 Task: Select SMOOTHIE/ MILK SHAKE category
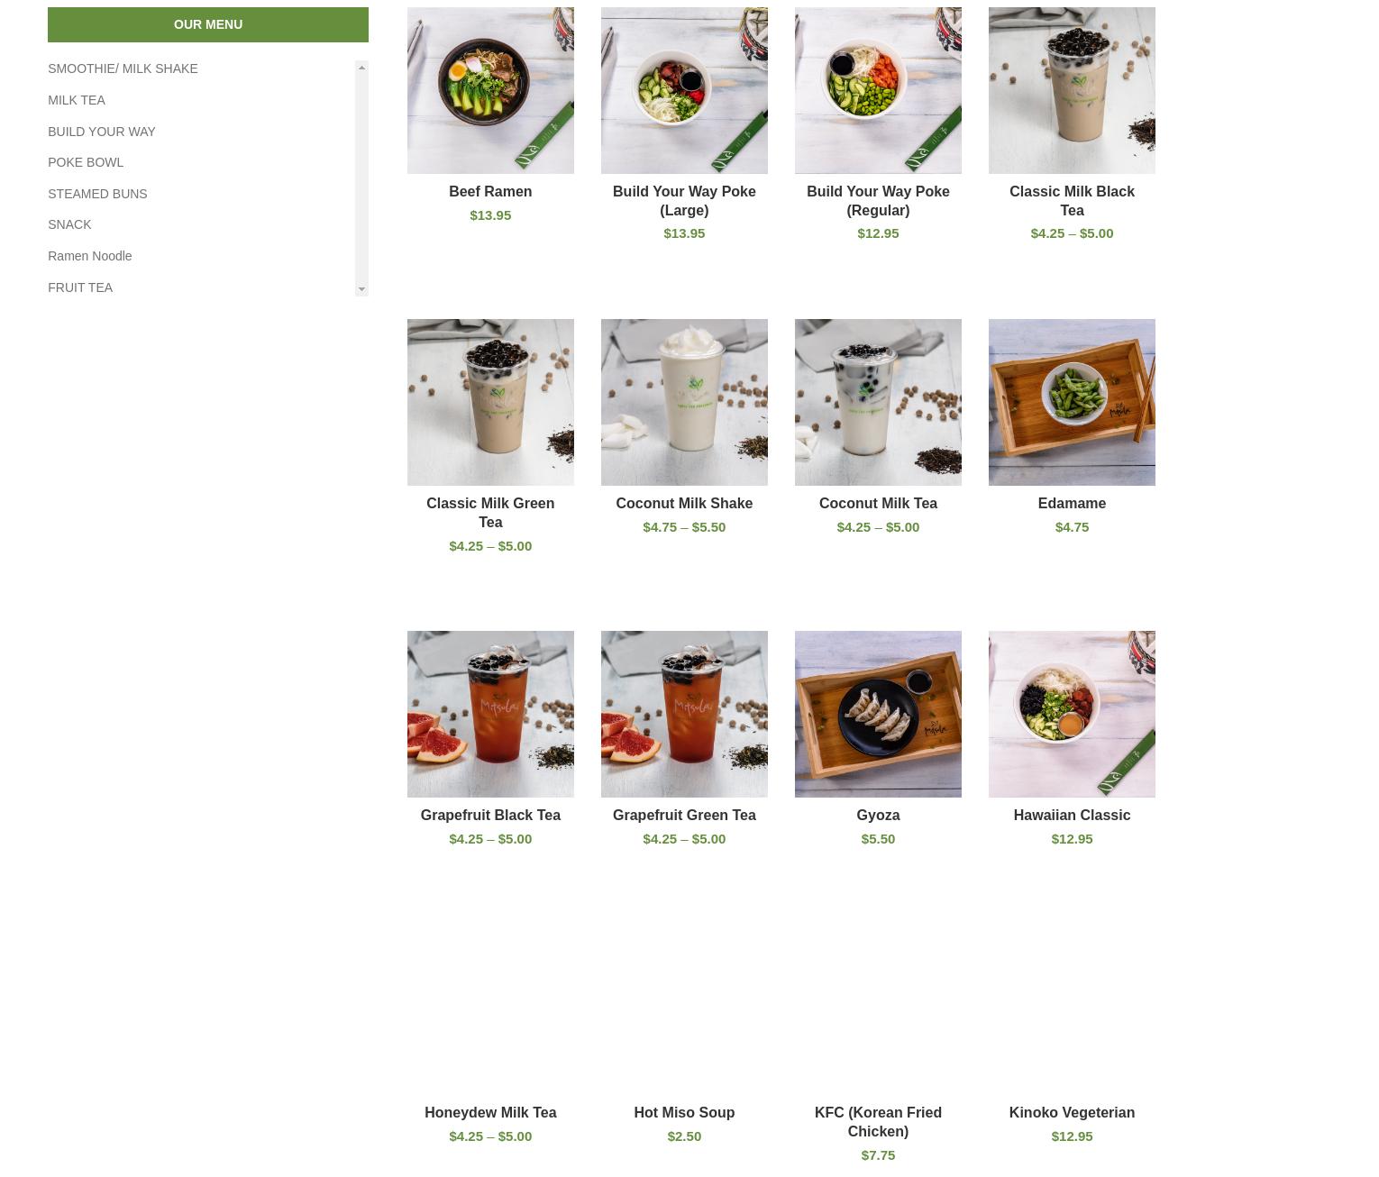pyautogui.click(x=123, y=68)
